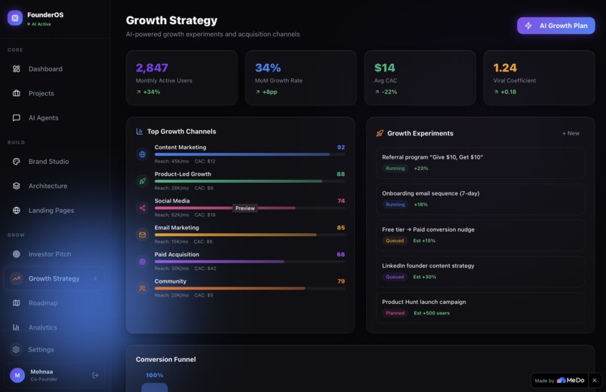Navigate to Investor Pitch
The image size is (606, 392).
tap(54, 254)
